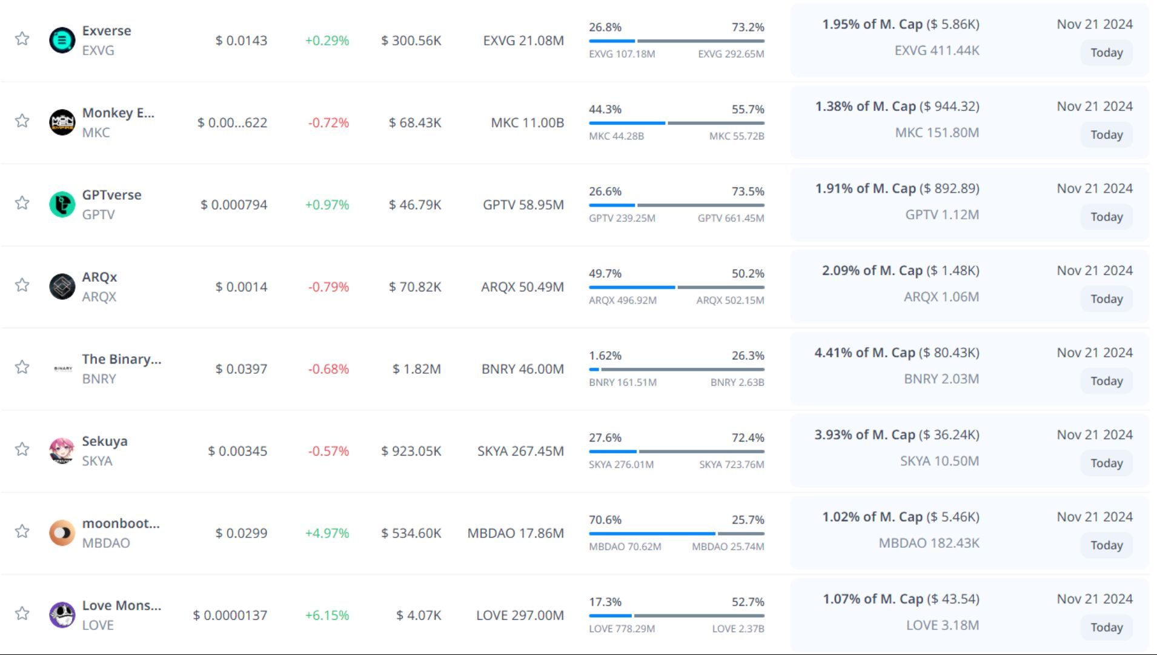Click the Monkey Empire unlock progress bar
The image size is (1157, 655).
point(676,123)
